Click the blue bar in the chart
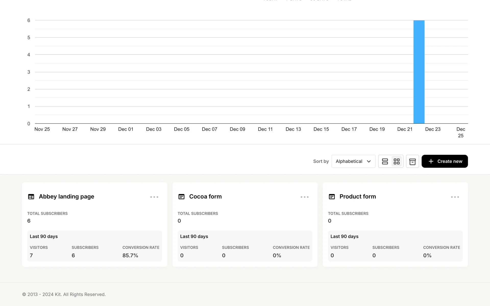490x306 pixels. [x=419, y=72]
